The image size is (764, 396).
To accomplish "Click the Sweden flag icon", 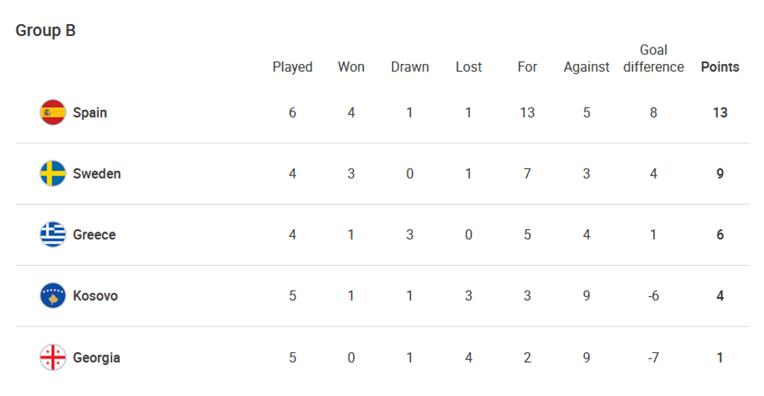I will pos(53,173).
